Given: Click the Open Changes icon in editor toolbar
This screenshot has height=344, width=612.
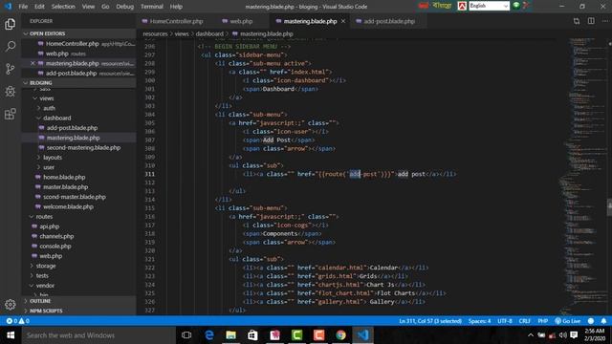Looking at the screenshot, I should click(x=577, y=21).
